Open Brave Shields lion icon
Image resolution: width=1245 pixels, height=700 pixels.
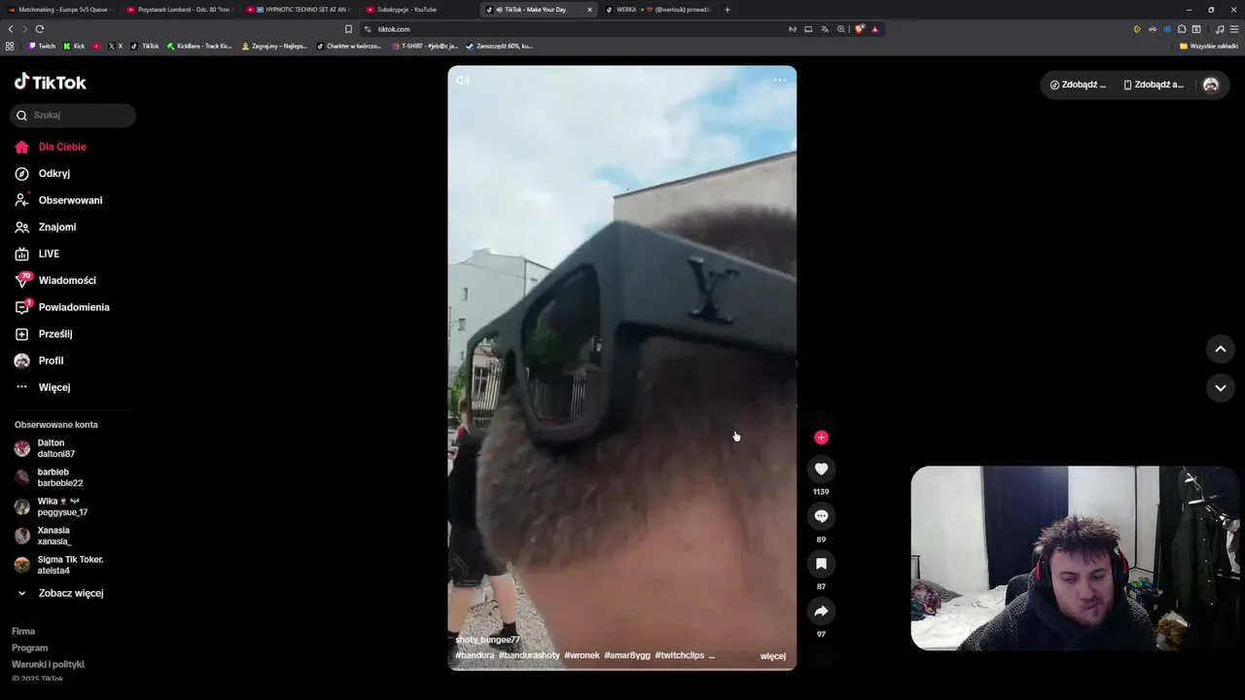point(860,29)
